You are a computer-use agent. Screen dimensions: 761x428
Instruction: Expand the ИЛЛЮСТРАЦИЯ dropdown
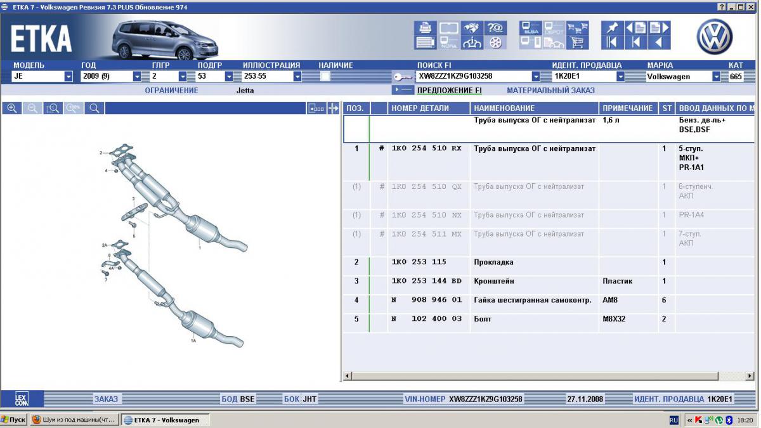click(x=297, y=77)
